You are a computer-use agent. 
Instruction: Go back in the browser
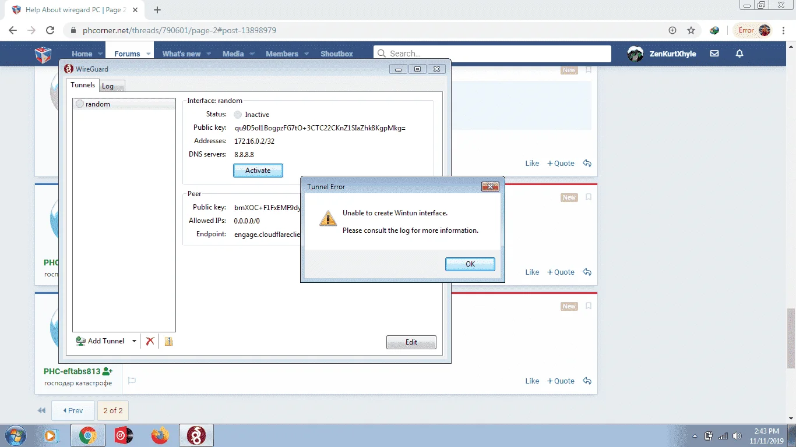click(x=13, y=30)
